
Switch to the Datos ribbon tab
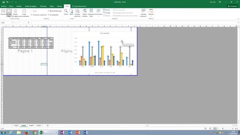tap(52, 6)
